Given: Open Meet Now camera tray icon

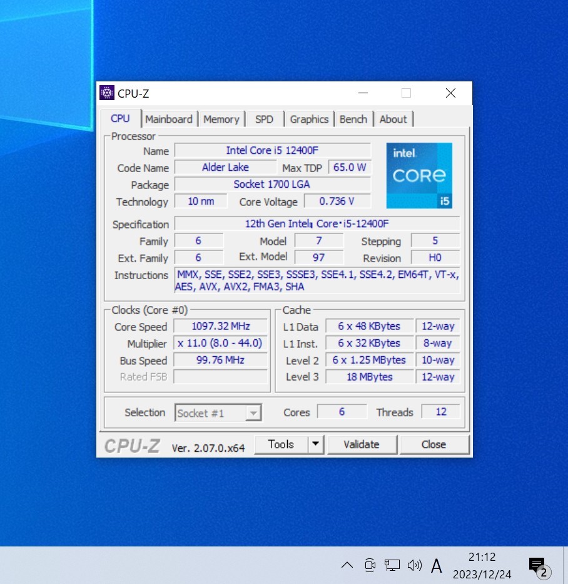Looking at the screenshot, I should point(370,565).
